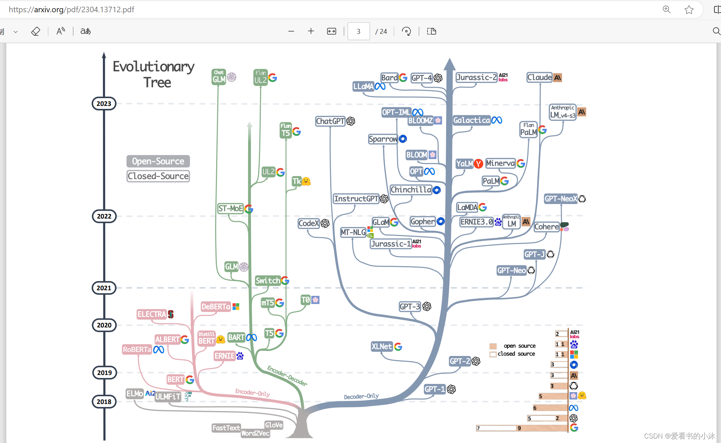721x443 pixels.
Task: Click the Evolutionary Tree title
Action: click(x=154, y=74)
